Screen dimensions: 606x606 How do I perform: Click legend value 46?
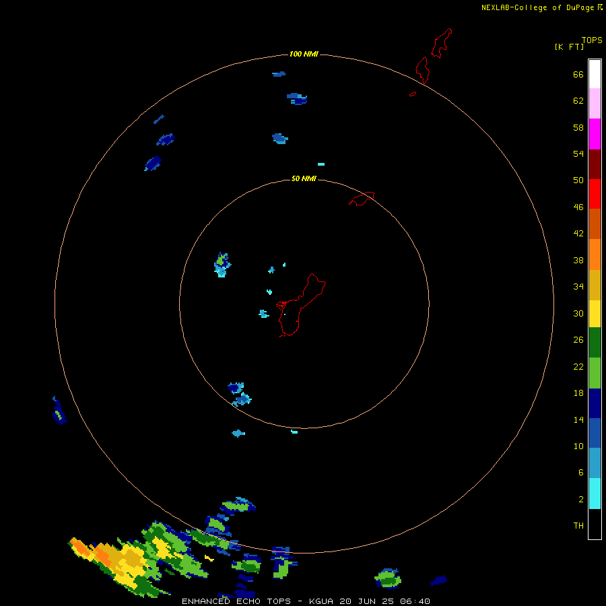pos(578,207)
